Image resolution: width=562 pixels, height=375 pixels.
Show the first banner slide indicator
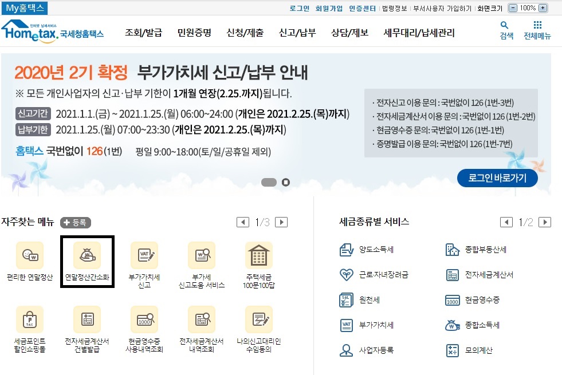269,182
